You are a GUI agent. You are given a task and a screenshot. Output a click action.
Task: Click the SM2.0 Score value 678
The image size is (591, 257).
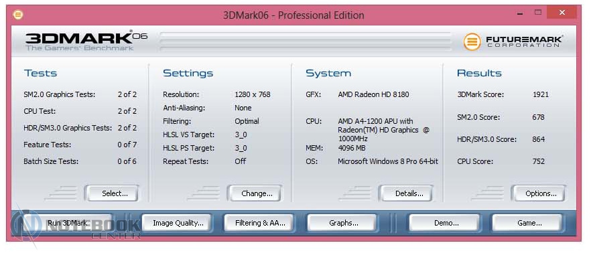coord(538,117)
